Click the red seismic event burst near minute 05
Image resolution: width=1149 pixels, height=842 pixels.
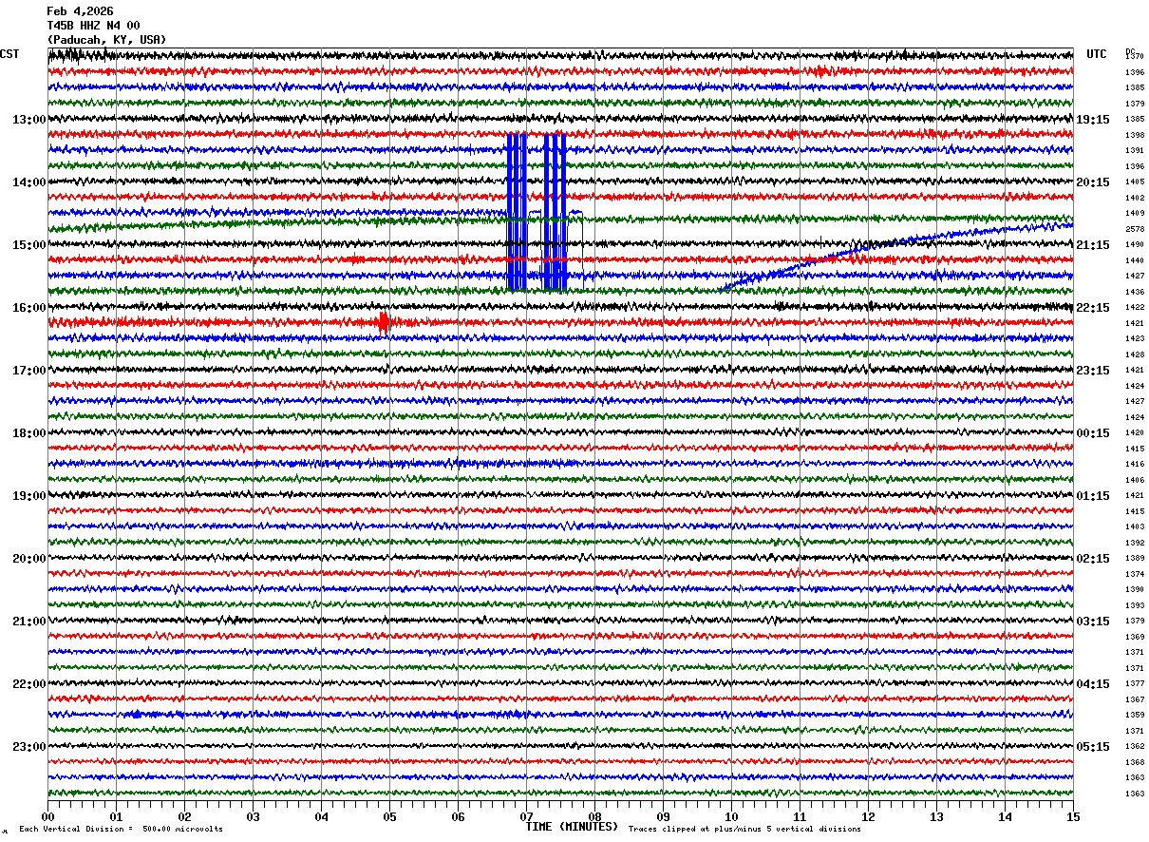[x=384, y=323]
